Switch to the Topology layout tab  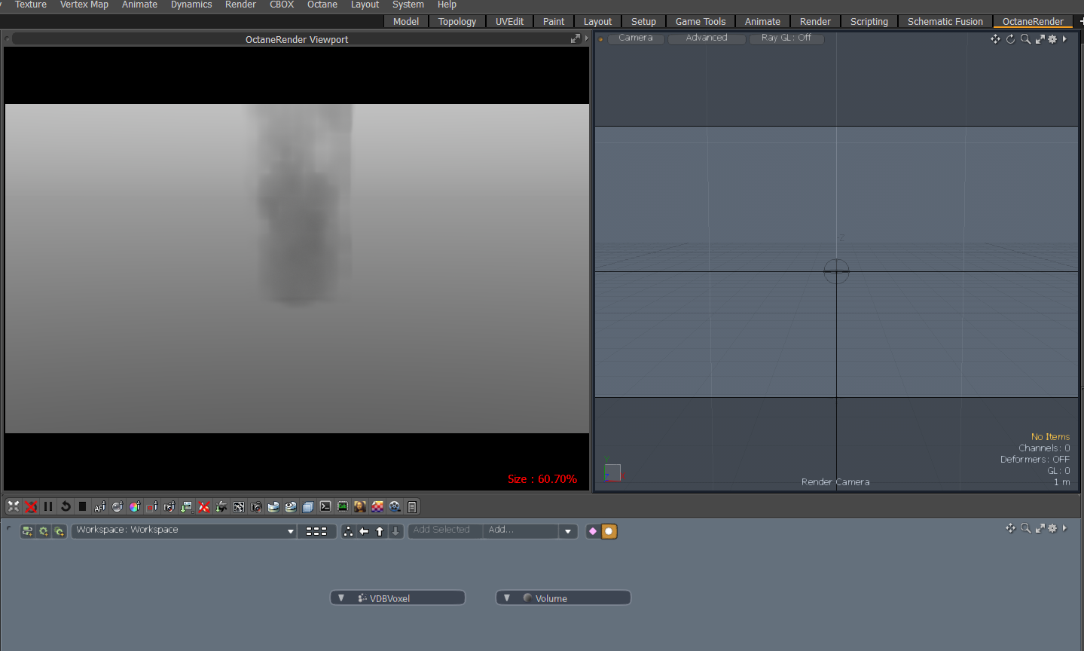click(457, 22)
